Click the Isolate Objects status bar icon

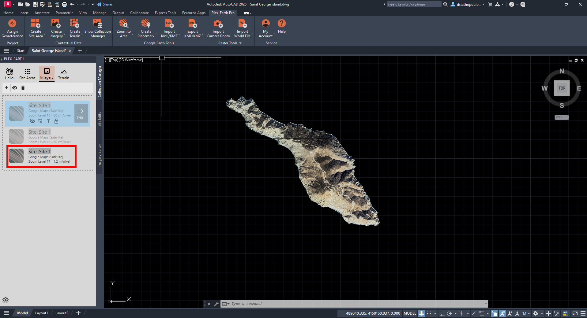click(557, 313)
